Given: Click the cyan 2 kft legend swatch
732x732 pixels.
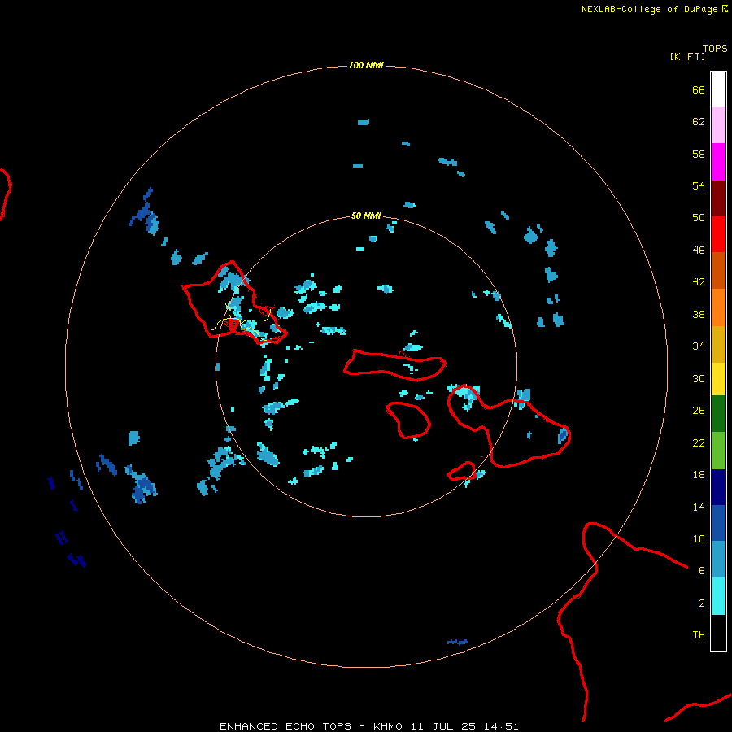Looking at the screenshot, I should [x=718, y=596].
